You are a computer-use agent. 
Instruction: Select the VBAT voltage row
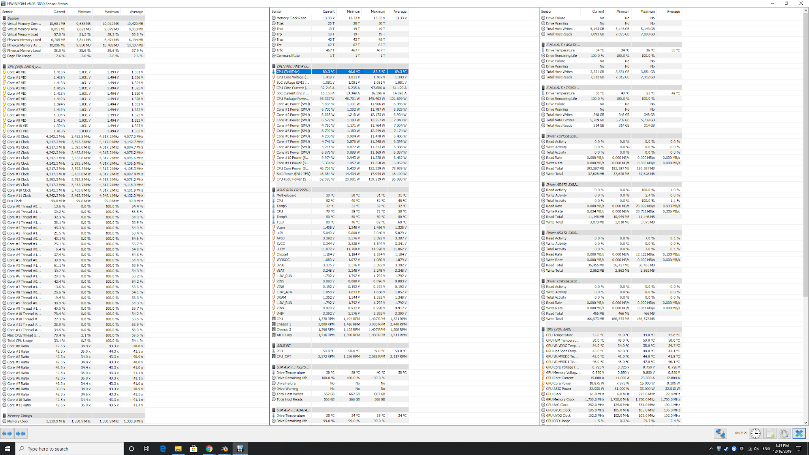pyautogui.click(x=340, y=271)
